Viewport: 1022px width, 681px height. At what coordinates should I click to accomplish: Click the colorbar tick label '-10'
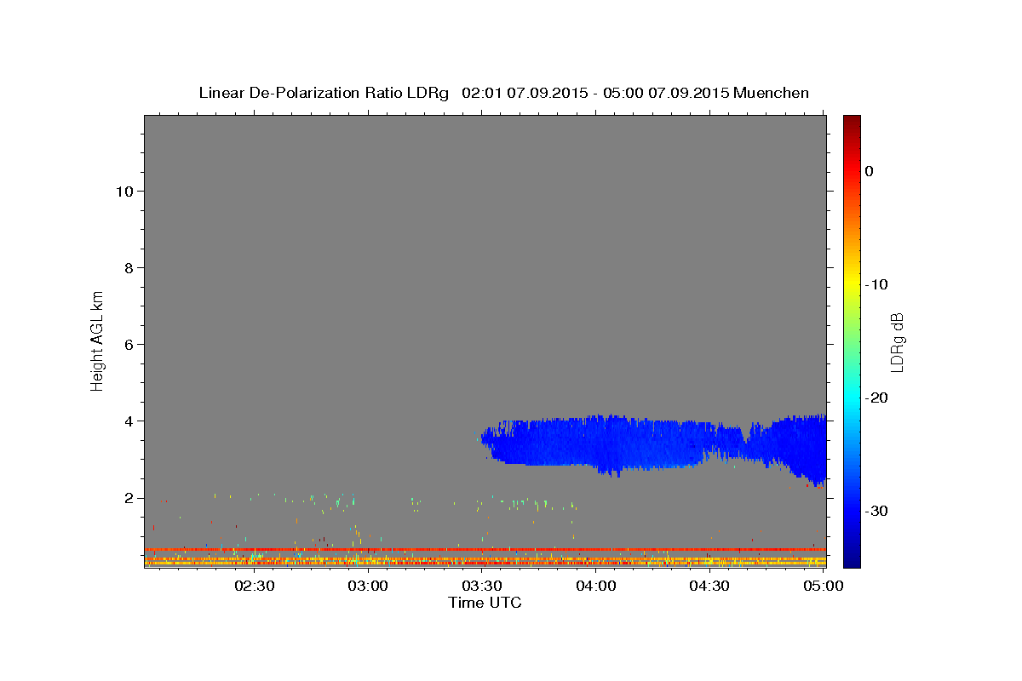(877, 284)
